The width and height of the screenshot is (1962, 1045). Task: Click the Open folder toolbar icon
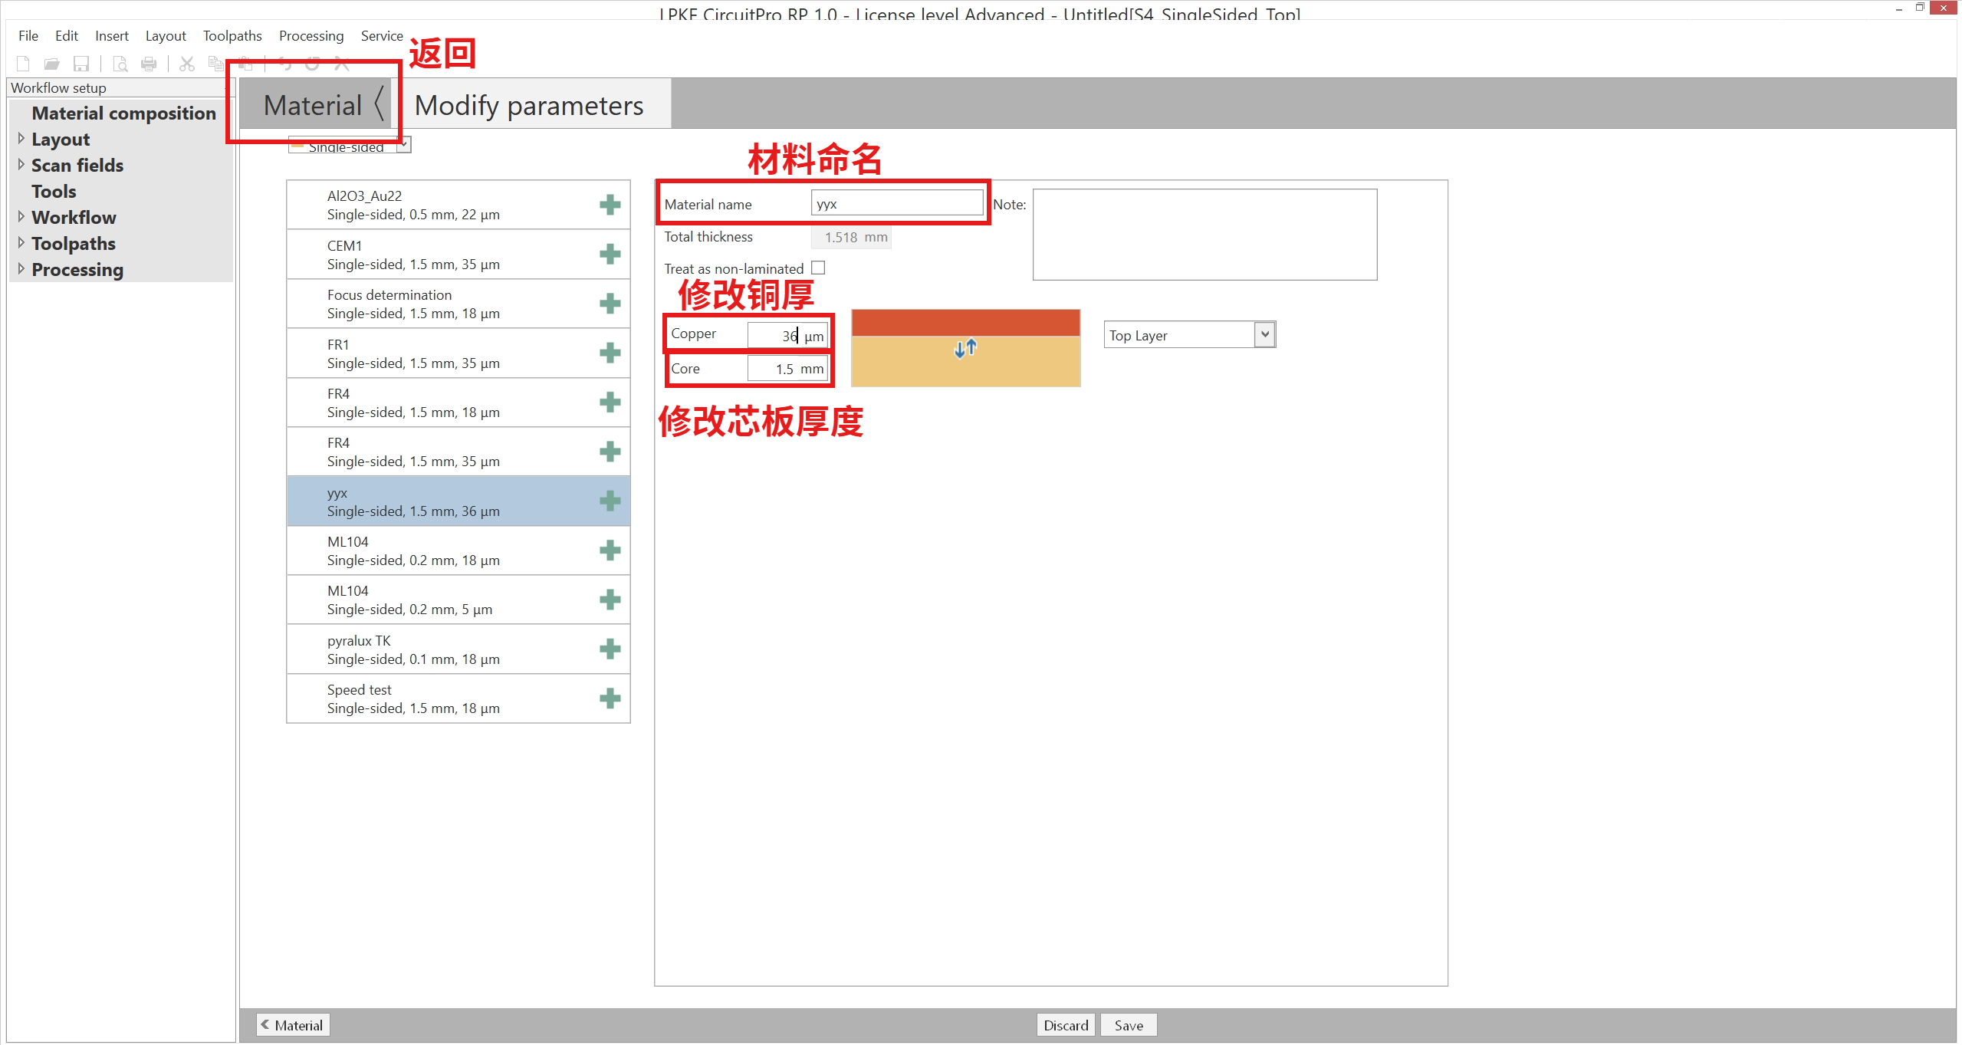51,64
